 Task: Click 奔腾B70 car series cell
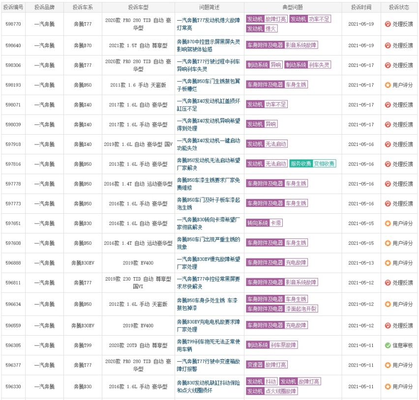point(83,45)
